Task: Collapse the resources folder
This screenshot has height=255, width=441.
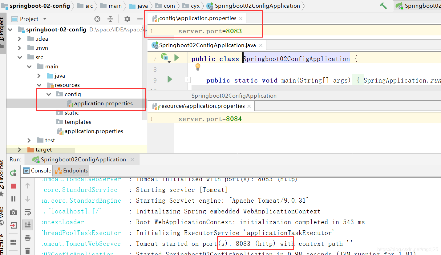Action: coord(39,85)
